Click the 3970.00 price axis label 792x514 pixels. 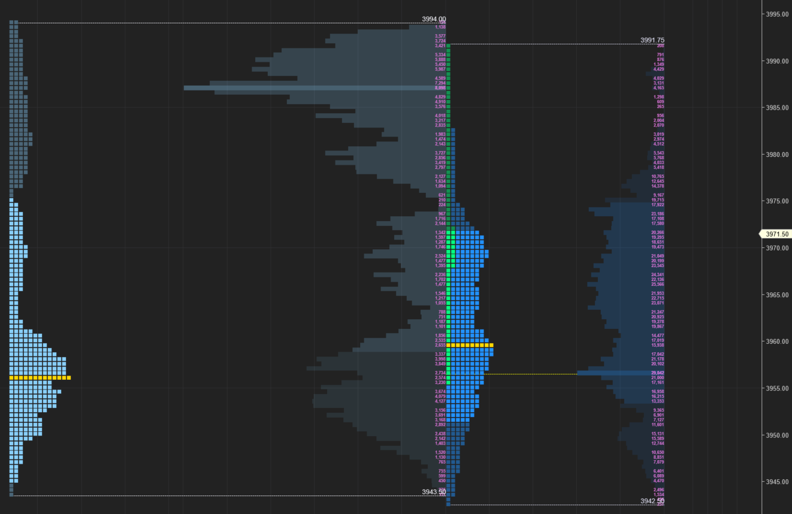(x=778, y=248)
